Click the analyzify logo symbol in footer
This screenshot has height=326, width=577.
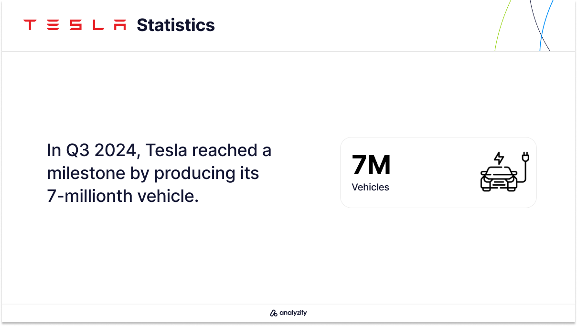[274, 313]
